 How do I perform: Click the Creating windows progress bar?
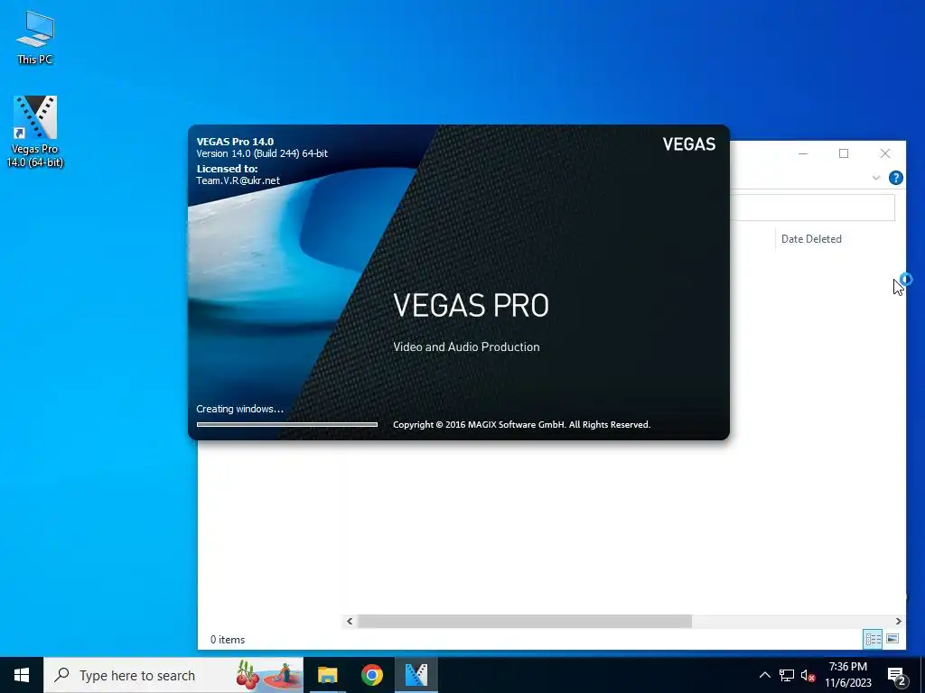pos(286,424)
